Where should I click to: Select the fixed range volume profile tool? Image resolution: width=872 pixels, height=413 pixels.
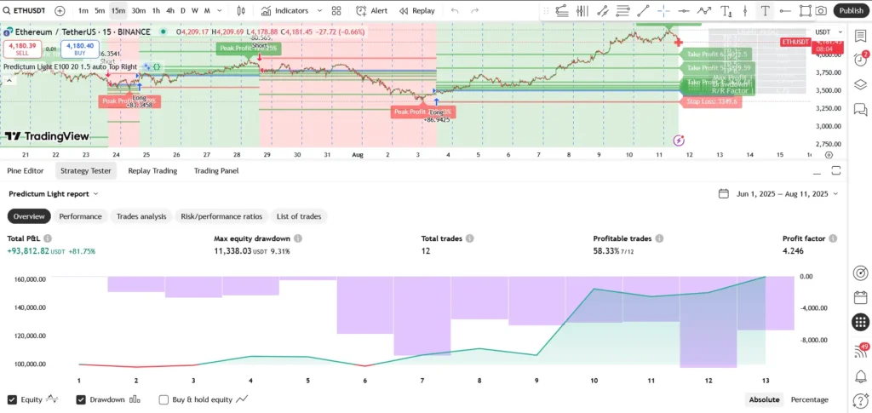[x=582, y=10]
